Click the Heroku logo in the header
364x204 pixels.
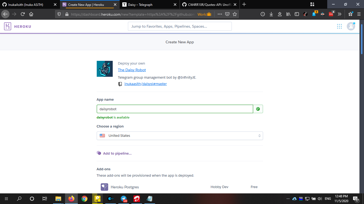point(7,26)
